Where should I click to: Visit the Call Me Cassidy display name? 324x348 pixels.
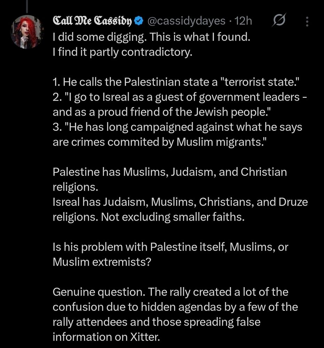pos(92,21)
